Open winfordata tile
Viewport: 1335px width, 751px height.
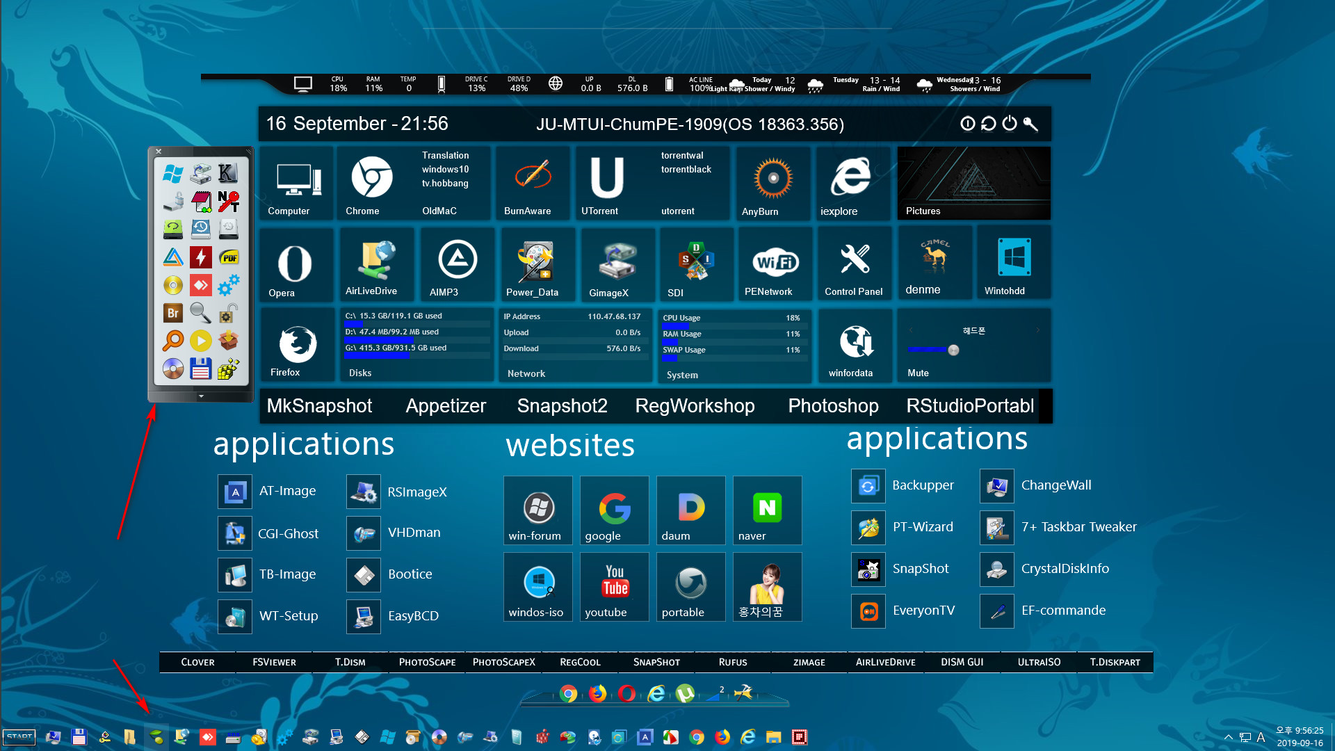855,346
